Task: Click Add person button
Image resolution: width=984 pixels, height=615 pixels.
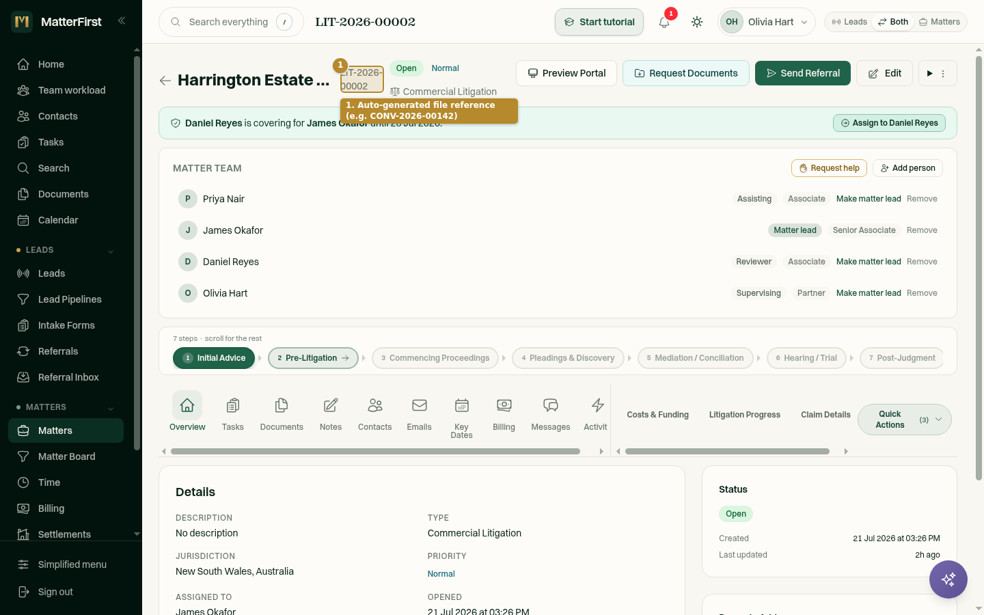Action: click(x=907, y=168)
